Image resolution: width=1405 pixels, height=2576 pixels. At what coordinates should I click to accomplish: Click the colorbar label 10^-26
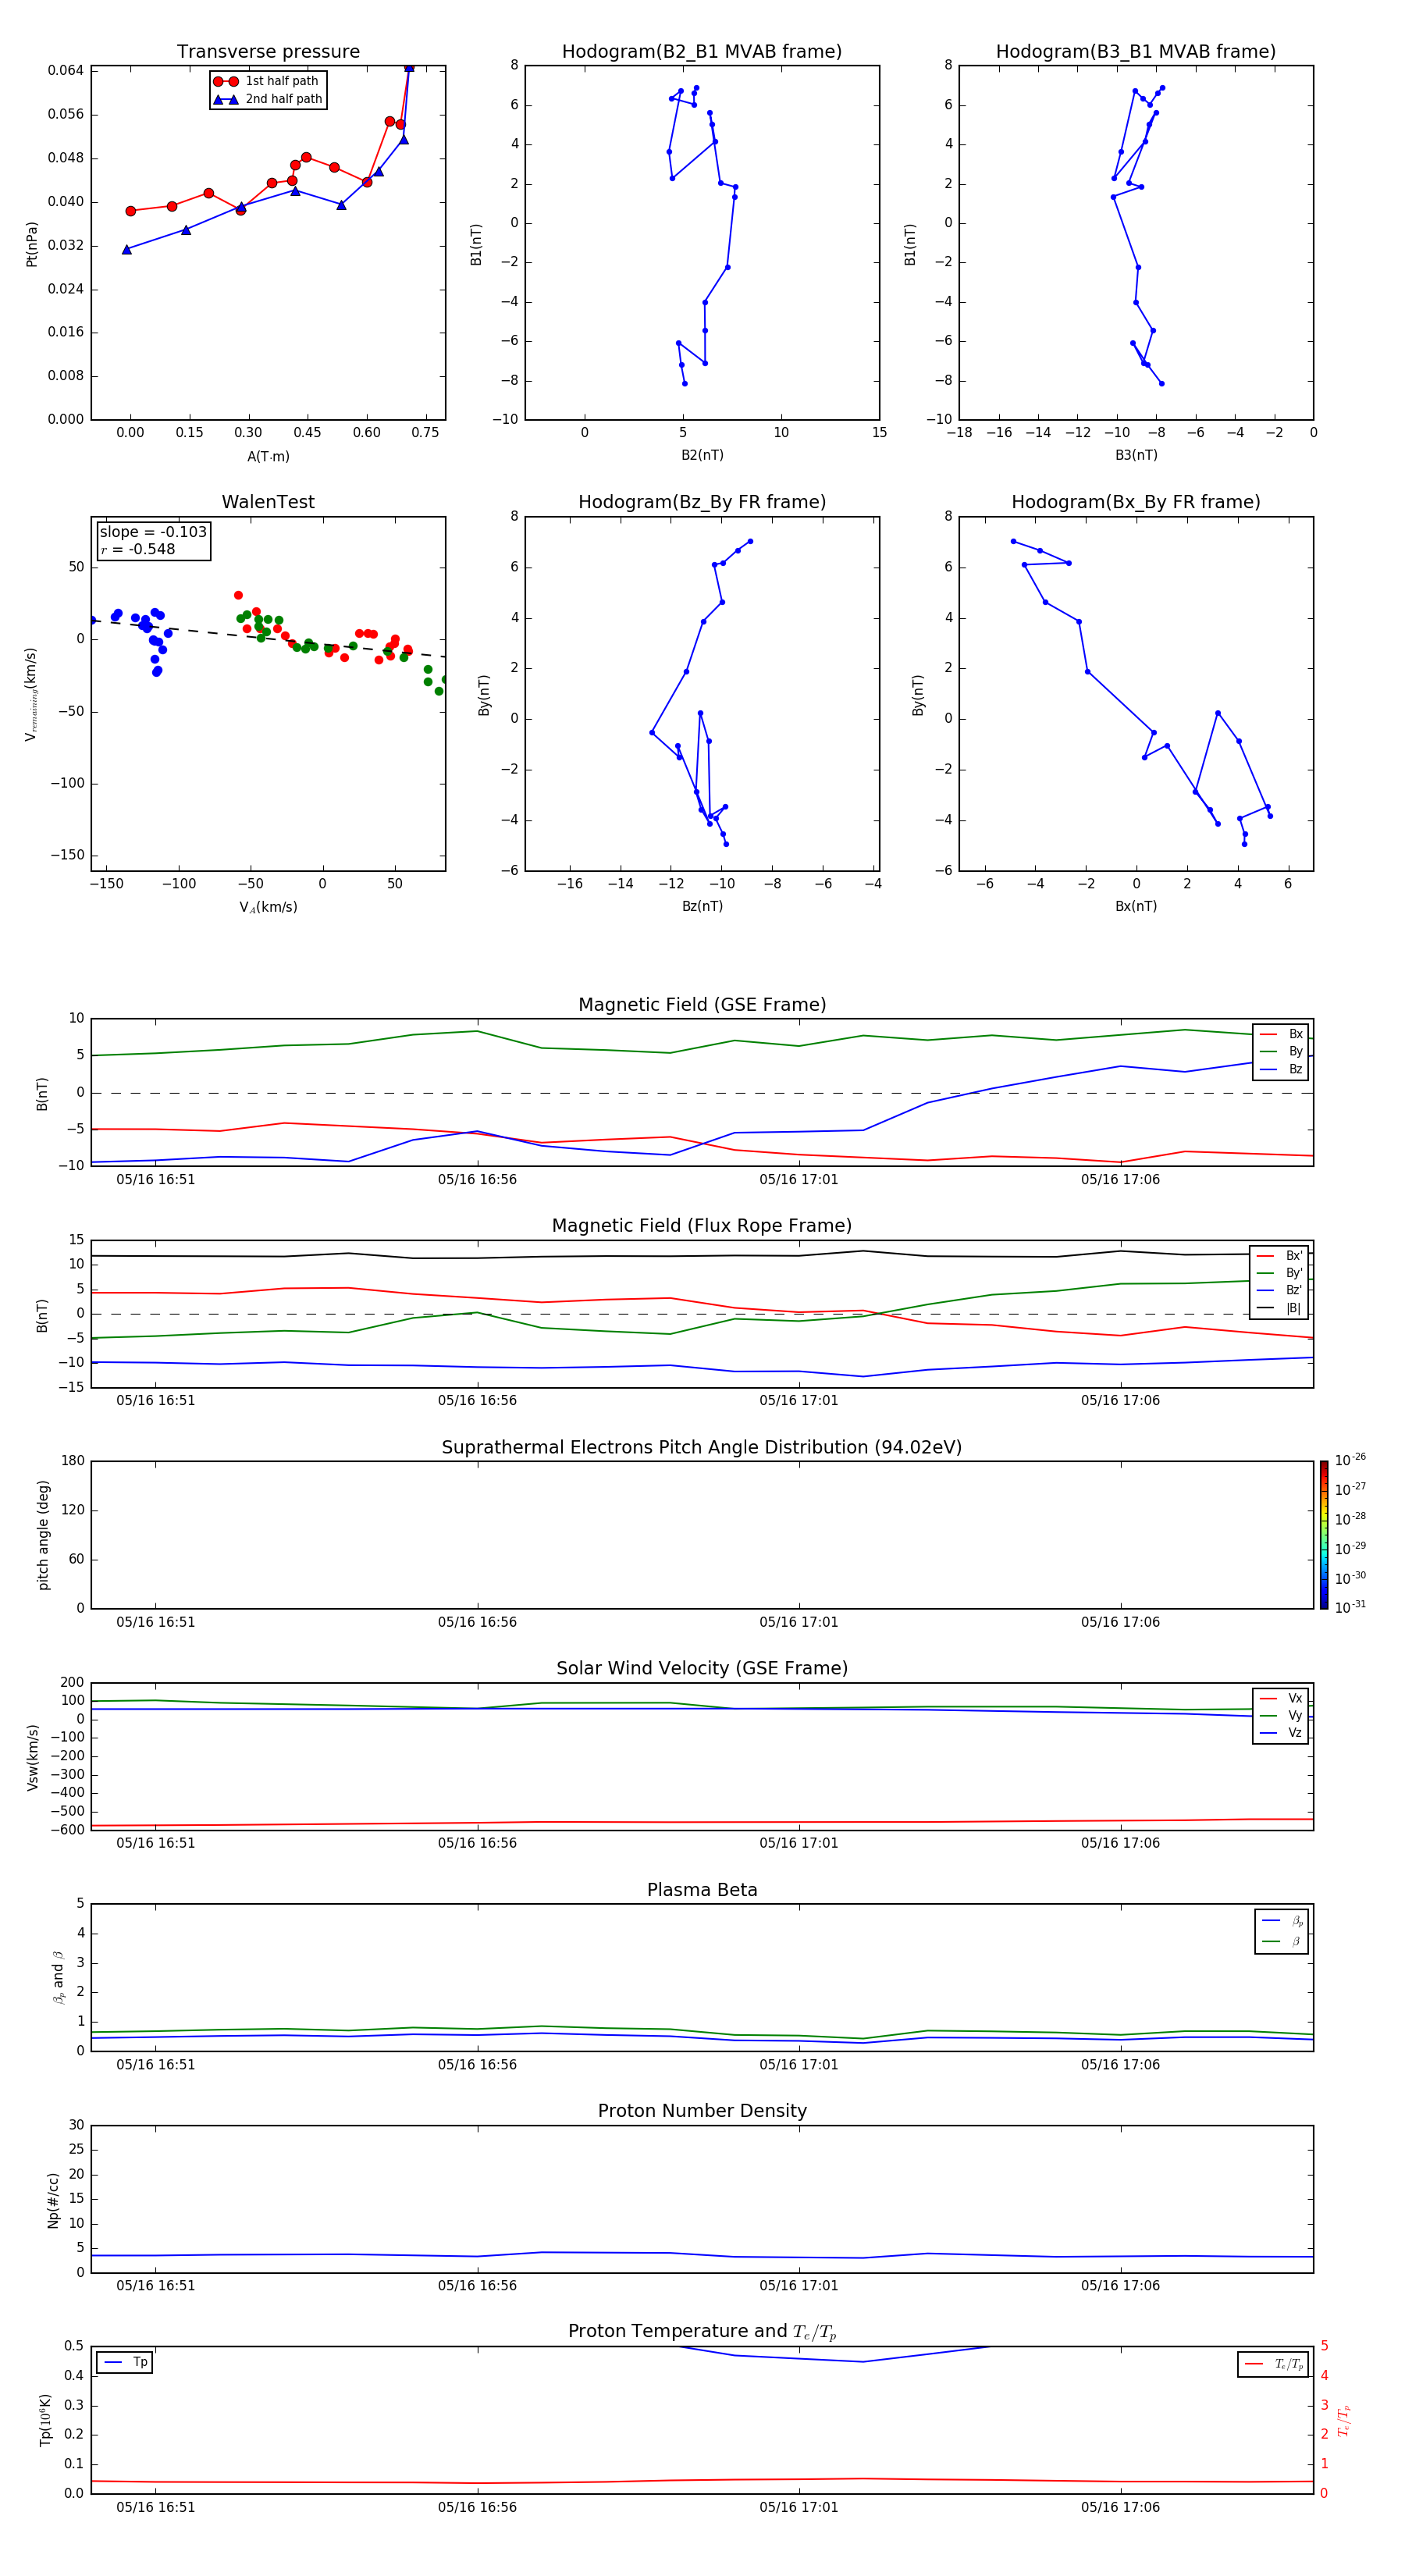(x=1350, y=1460)
